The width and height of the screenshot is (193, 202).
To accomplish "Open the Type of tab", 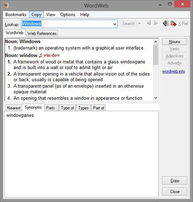I will point(68,108).
